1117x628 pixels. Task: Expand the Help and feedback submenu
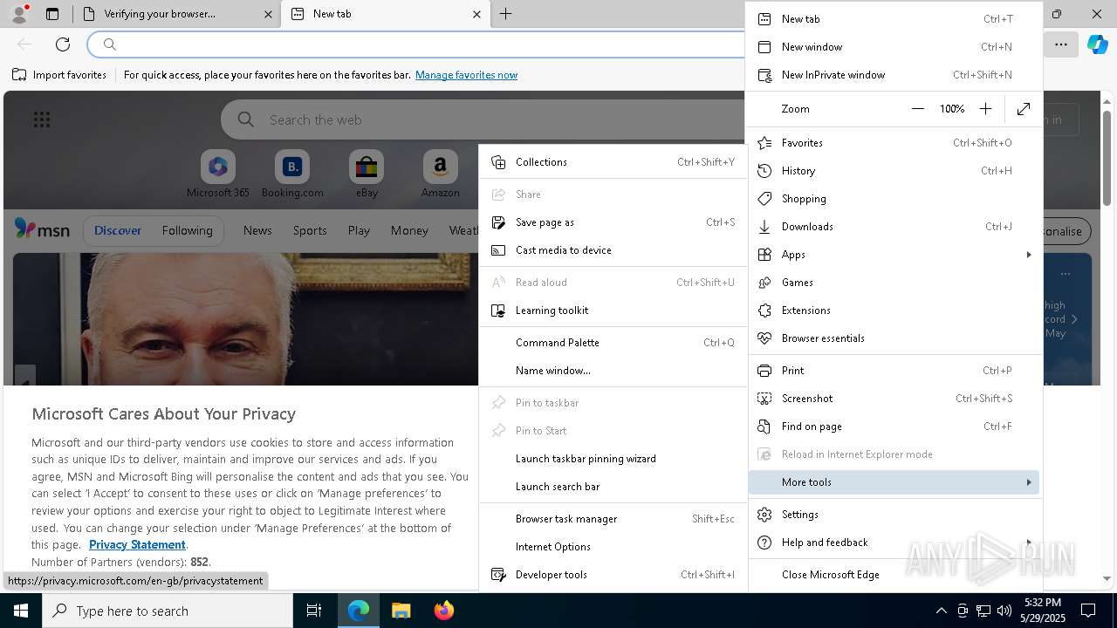894,543
